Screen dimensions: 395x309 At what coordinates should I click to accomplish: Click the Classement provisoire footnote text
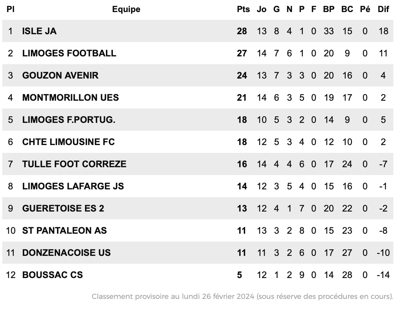pos(242,297)
